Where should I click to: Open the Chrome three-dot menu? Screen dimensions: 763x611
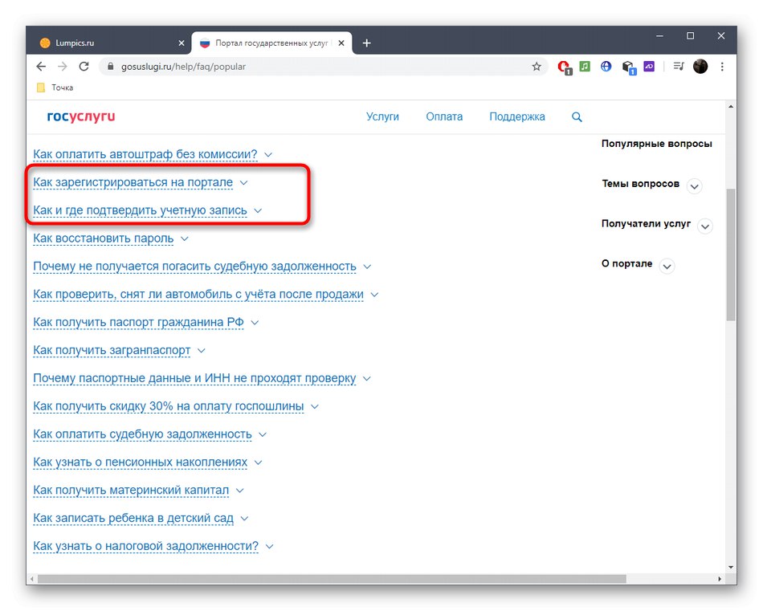click(722, 67)
